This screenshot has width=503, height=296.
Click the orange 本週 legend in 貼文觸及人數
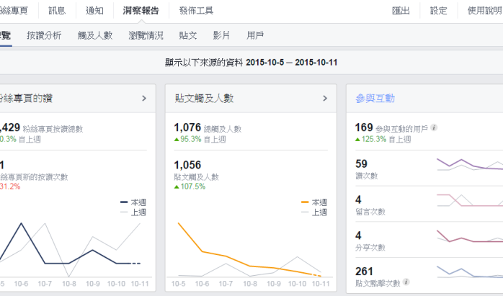(x=314, y=202)
